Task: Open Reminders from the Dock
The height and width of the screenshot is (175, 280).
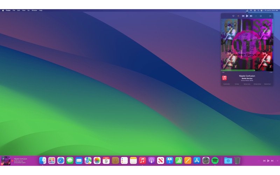Action: 124,160
